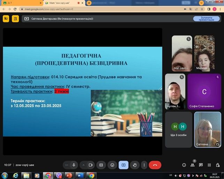Viewport: 224px width, 179px height.
Task: Click the present screen icon
Action: tap(123, 165)
